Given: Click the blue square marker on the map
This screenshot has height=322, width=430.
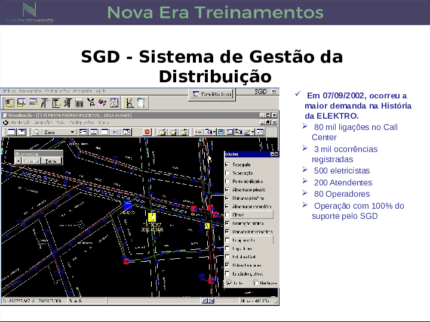Looking at the screenshot, I should (x=128, y=205).
